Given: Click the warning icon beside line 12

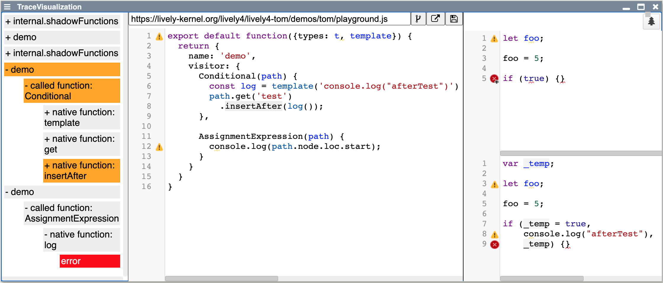Looking at the screenshot, I should click(160, 147).
